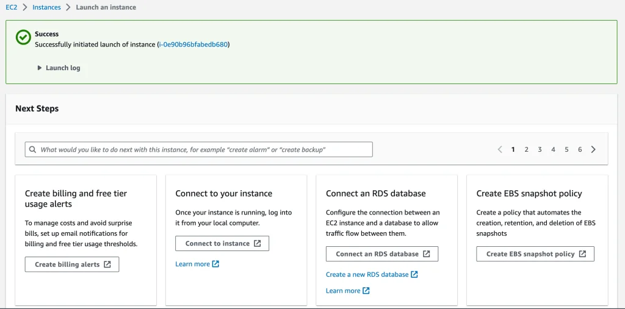This screenshot has width=625, height=309.
Task: Open Create a new RDS database link
Action: pos(372,274)
